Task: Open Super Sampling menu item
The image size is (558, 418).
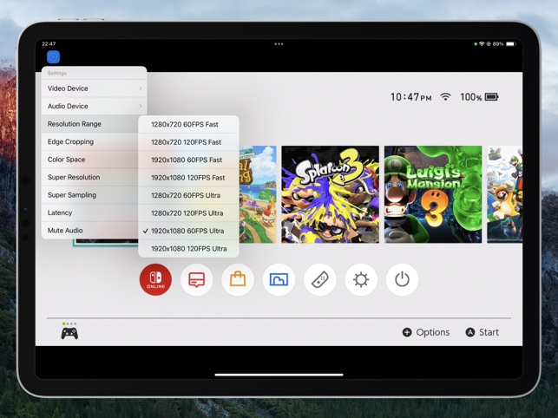Action: point(90,195)
